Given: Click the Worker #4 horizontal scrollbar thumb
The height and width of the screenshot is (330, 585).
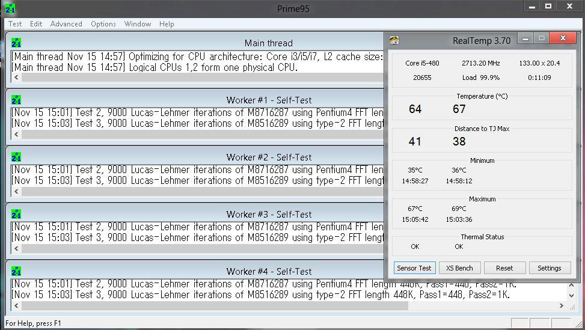Looking at the screenshot, I should pos(215,306).
